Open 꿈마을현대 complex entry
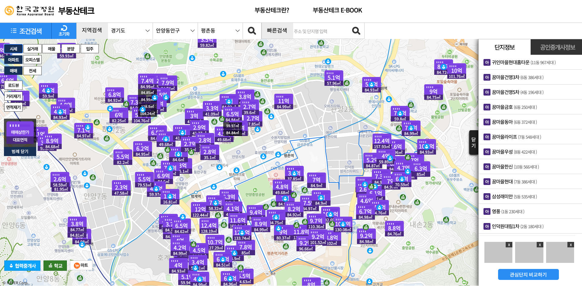The image size is (582, 286). click(x=530, y=182)
